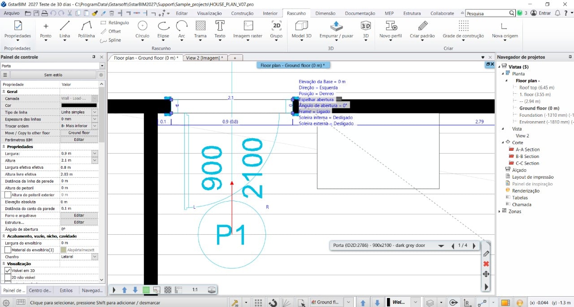Switch to the Dimensão ribbon tab
The image size is (574, 307).
325,13
